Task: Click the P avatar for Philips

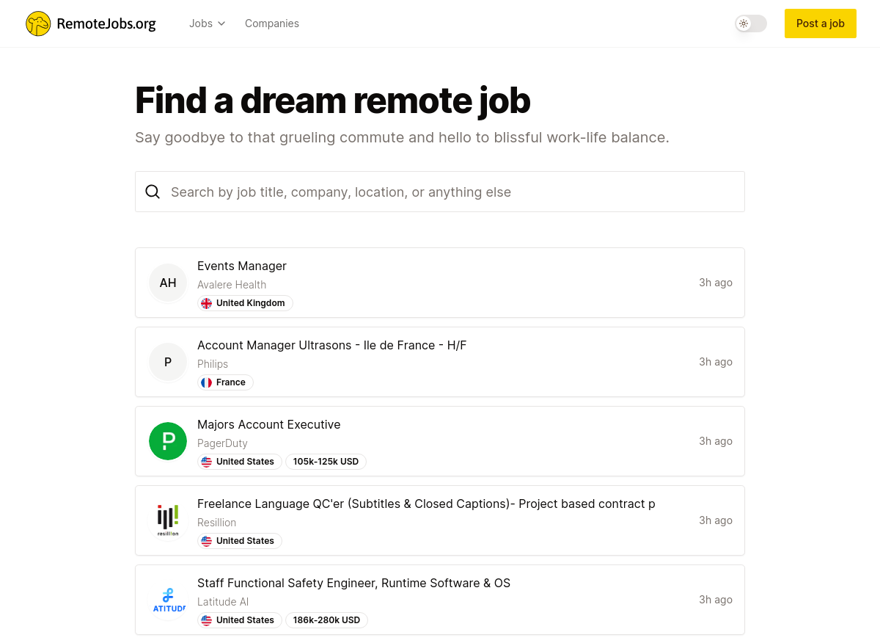Action: pyautogui.click(x=168, y=362)
